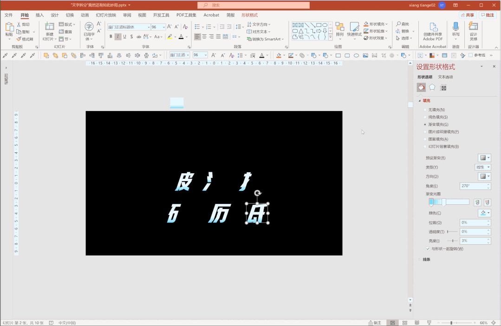Toggle italic text formatting
The image size is (501, 326).
pyautogui.click(x=118, y=37)
